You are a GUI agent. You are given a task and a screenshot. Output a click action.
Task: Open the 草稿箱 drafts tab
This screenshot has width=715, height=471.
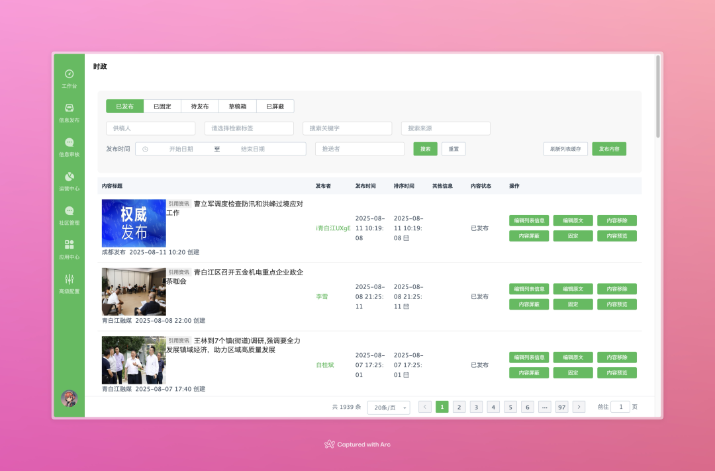pos(238,106)
